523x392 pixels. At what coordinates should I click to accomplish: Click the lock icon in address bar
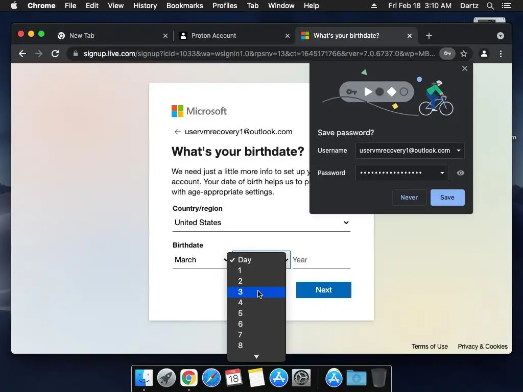click(x=76, y=54)
